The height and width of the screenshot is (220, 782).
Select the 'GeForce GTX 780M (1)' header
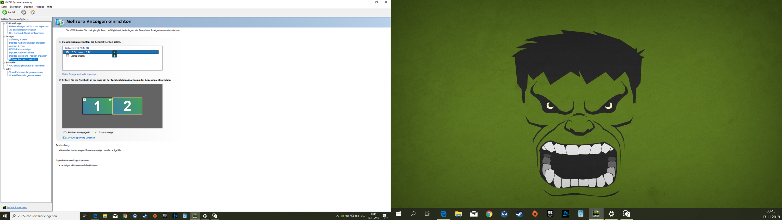(77, 48)
